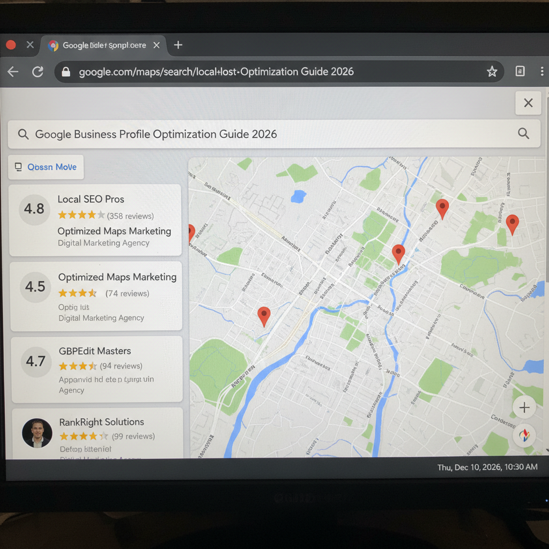Zoom in with the map plus button
Screen dimensions: 549x549
(x=524, y=407)
